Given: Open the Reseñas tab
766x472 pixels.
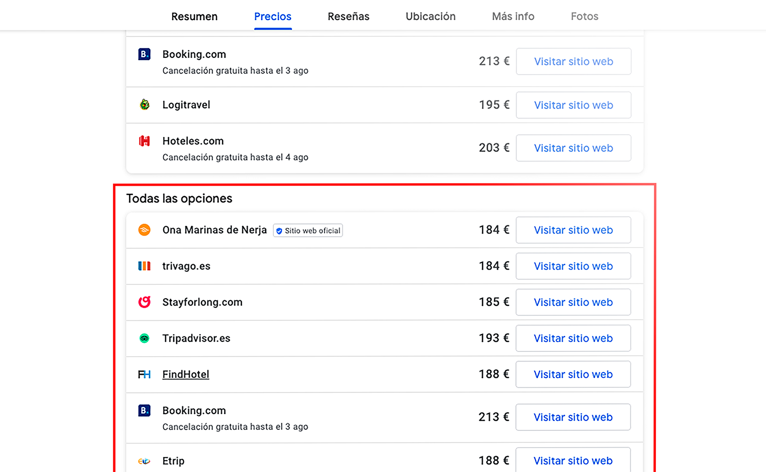Looking at the screenshot, I should [349, 16].
